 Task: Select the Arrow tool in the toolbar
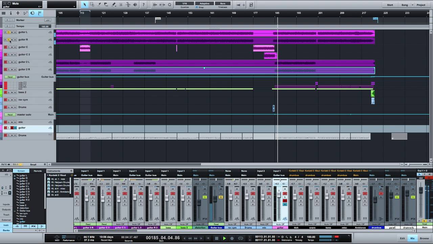coord(85,4)
